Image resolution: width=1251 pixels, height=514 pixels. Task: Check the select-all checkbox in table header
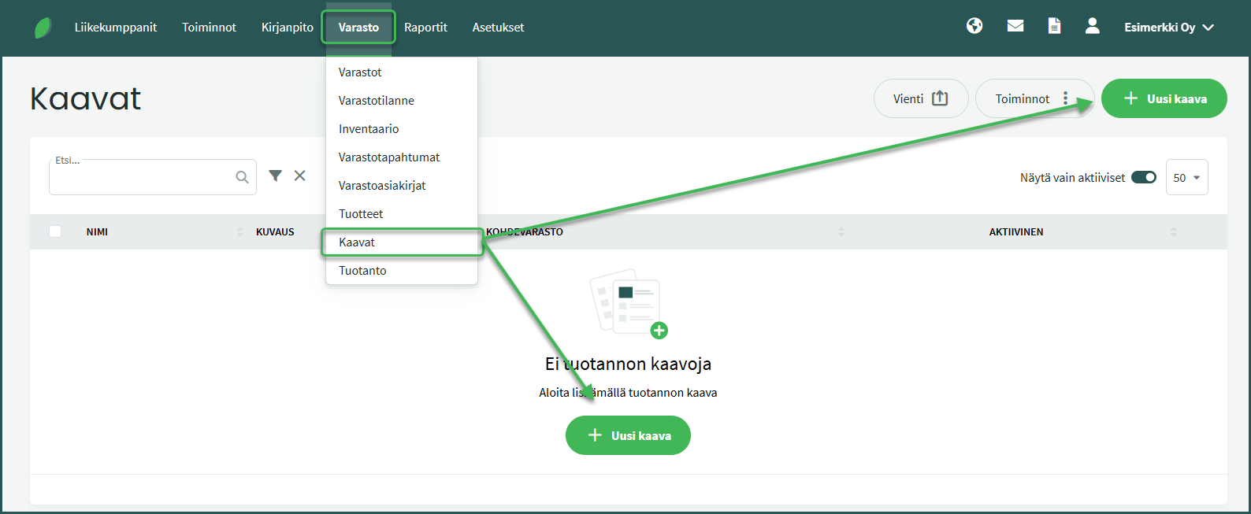55,231
